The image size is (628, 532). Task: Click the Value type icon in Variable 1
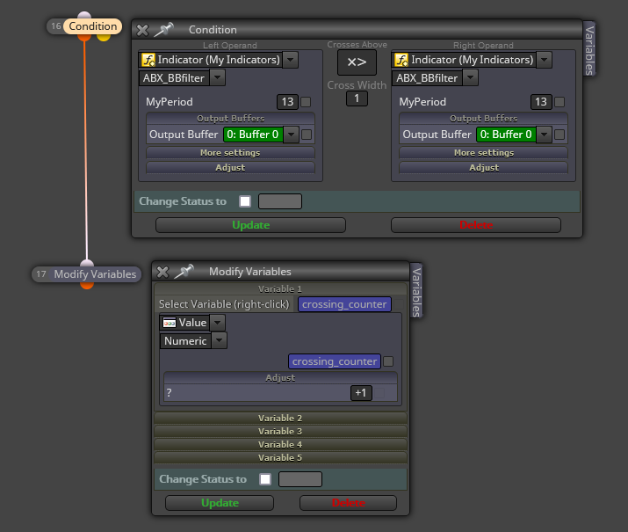click(170, 323)
